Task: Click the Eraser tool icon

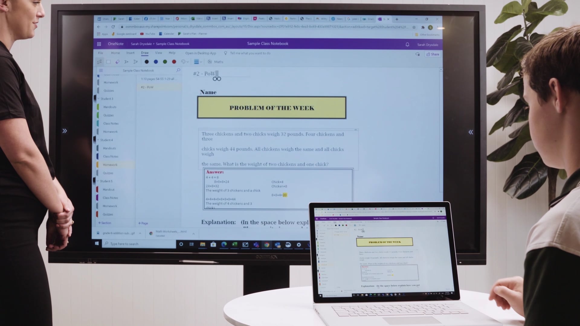Action: click(x=118, y=62)
